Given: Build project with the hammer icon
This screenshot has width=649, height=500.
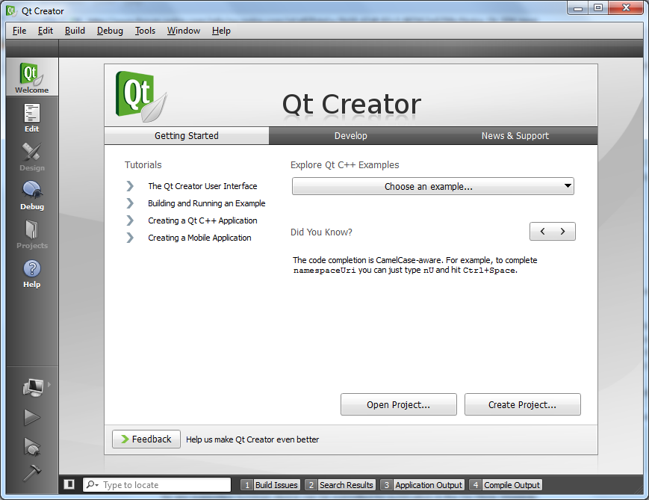Looking at the screenshot, I should [32, 472].
